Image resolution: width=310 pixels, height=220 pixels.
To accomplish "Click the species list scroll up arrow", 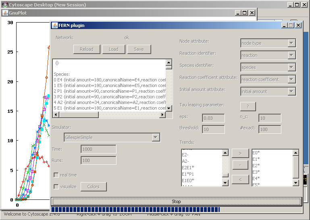I will pos(169,63).
